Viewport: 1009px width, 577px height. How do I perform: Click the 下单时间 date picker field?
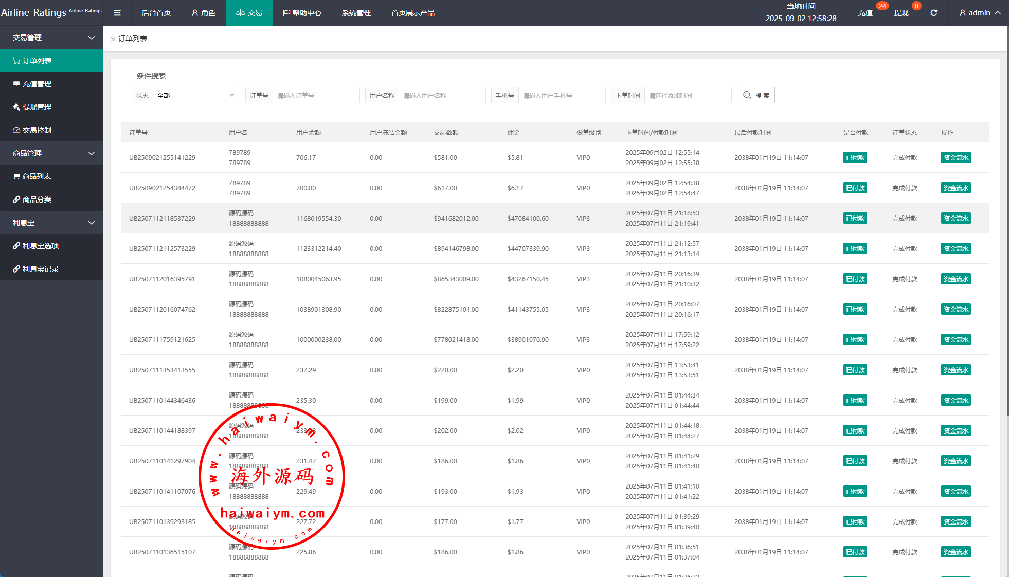click(687, 95)
